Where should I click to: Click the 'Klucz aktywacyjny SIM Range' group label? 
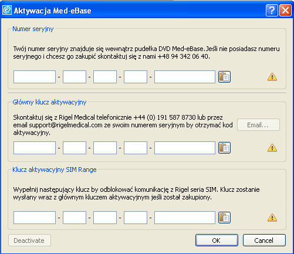click(55, 170)
